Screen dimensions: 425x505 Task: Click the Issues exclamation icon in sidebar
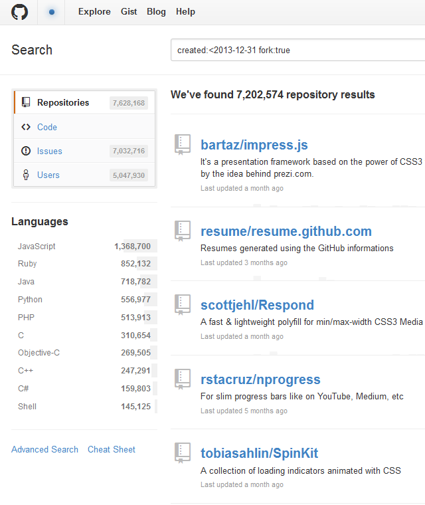(26, 151)
